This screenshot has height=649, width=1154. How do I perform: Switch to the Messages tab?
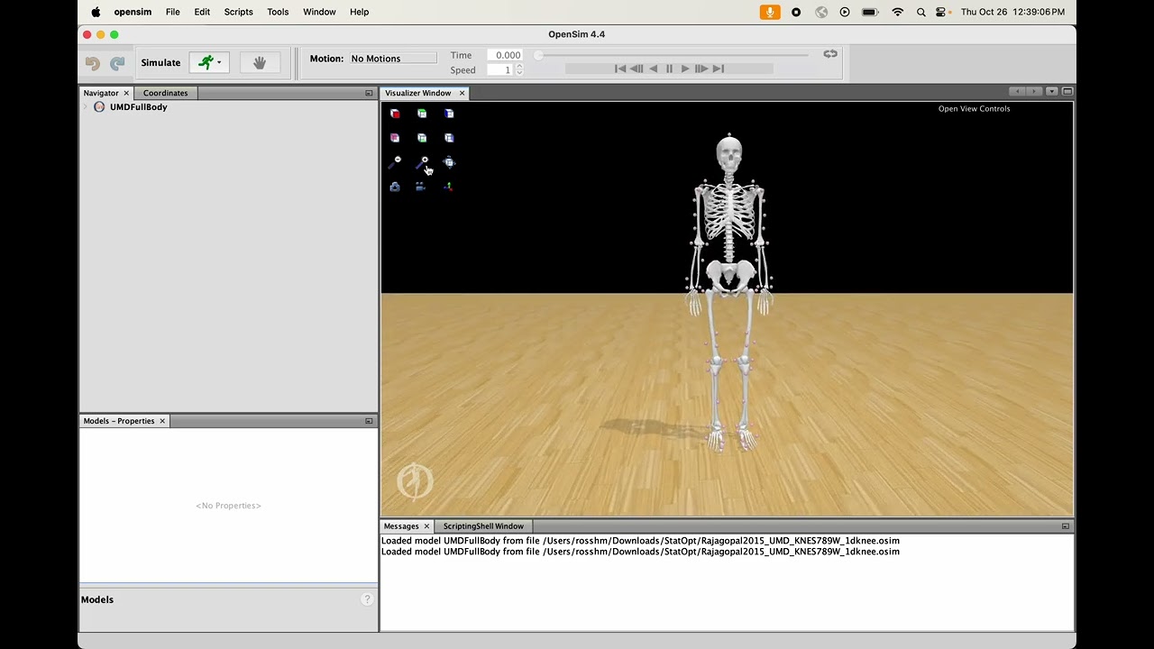401,526
